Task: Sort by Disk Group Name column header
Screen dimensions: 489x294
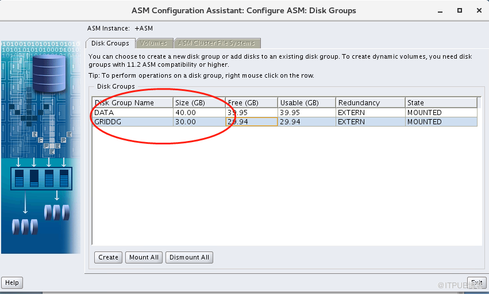Action: click(133, 102)
